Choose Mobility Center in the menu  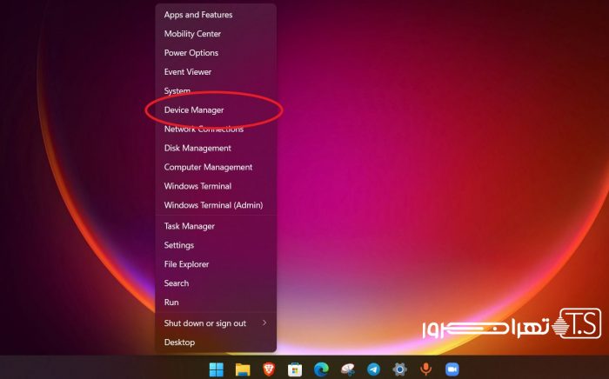point(192,34)
